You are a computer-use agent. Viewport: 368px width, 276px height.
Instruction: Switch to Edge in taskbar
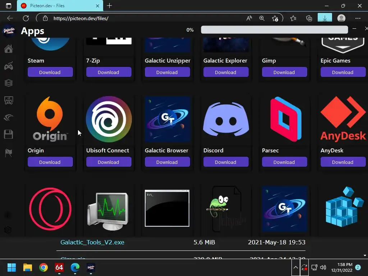[x=75, y=267]
